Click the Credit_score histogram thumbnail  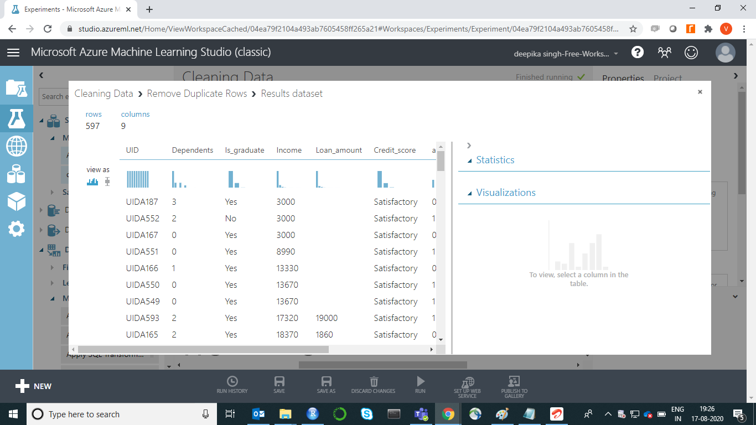coord(387,179)
